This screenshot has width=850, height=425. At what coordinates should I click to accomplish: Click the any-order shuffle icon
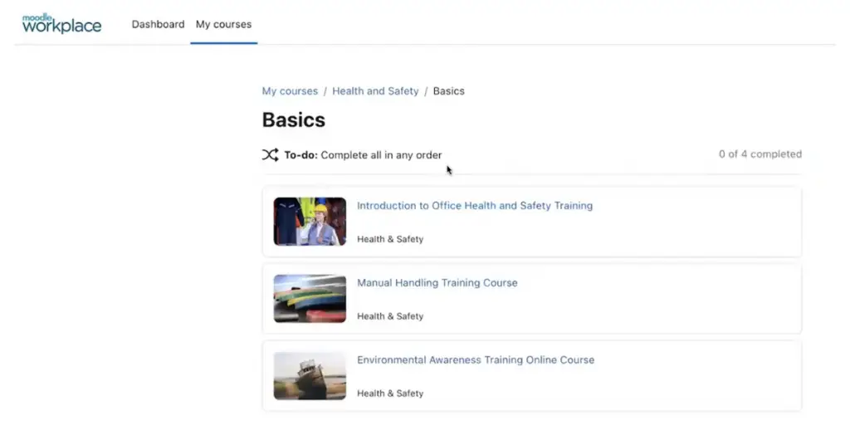270,155
